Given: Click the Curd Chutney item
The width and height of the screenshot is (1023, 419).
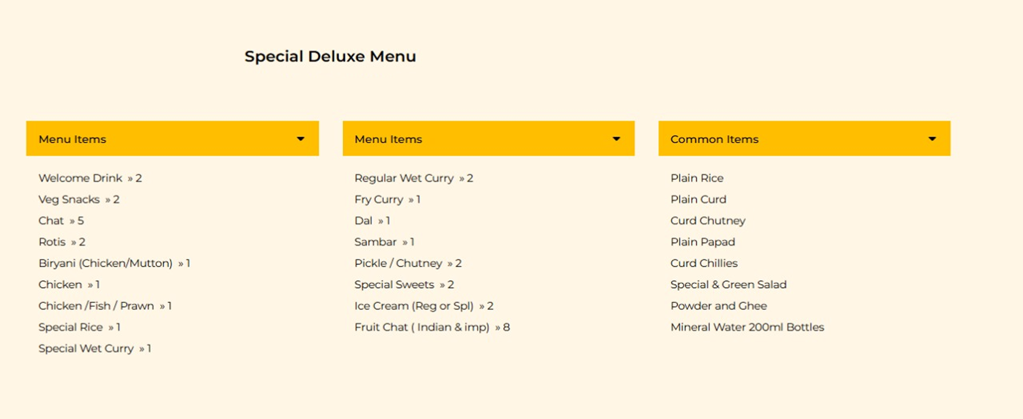Looking at the screenshot, I should [708, 221].
